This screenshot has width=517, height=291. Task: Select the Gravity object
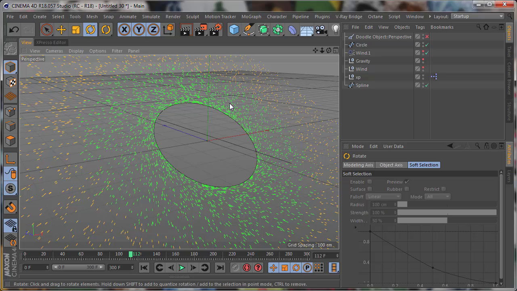363,61
